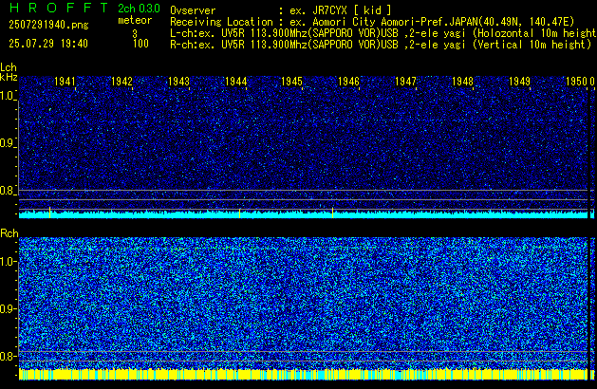
Task: Click the 1944 time marker
Action: point(235,82)
